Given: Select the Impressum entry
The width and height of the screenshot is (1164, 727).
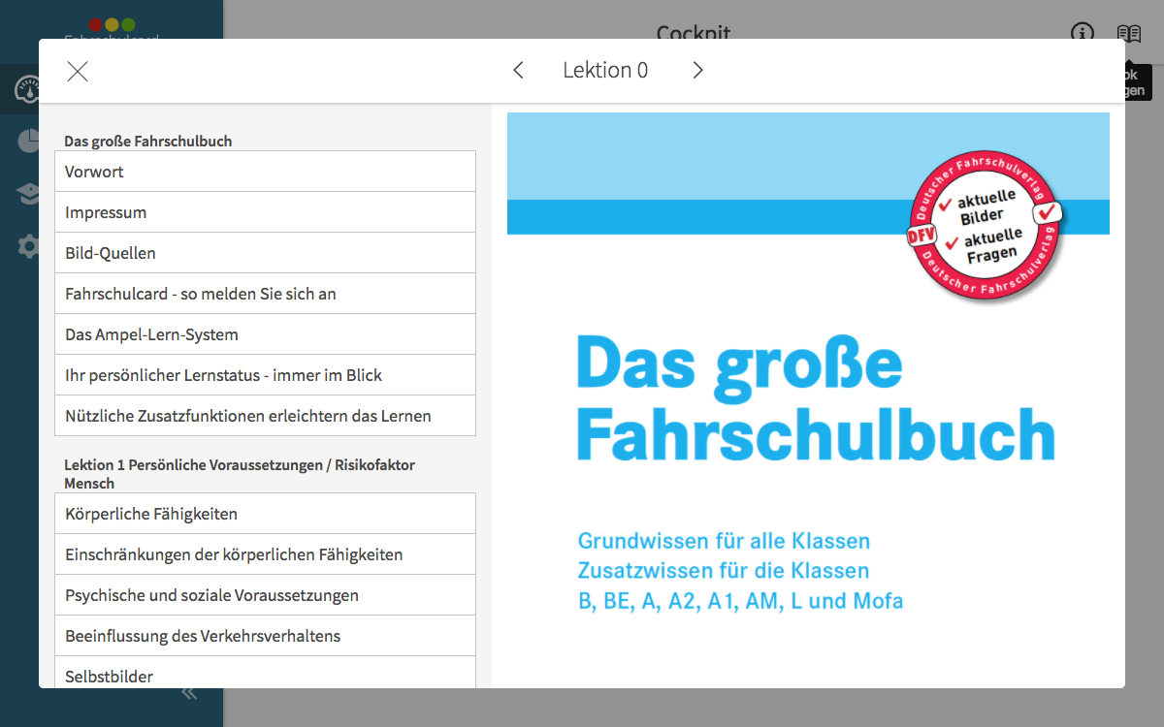Looking at the screenshot, I should (265, 212).
